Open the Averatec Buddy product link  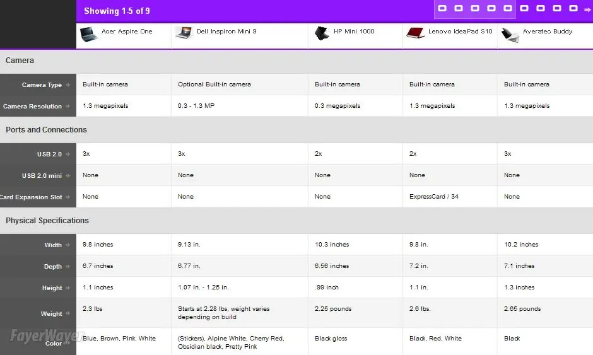click(547, 32)
